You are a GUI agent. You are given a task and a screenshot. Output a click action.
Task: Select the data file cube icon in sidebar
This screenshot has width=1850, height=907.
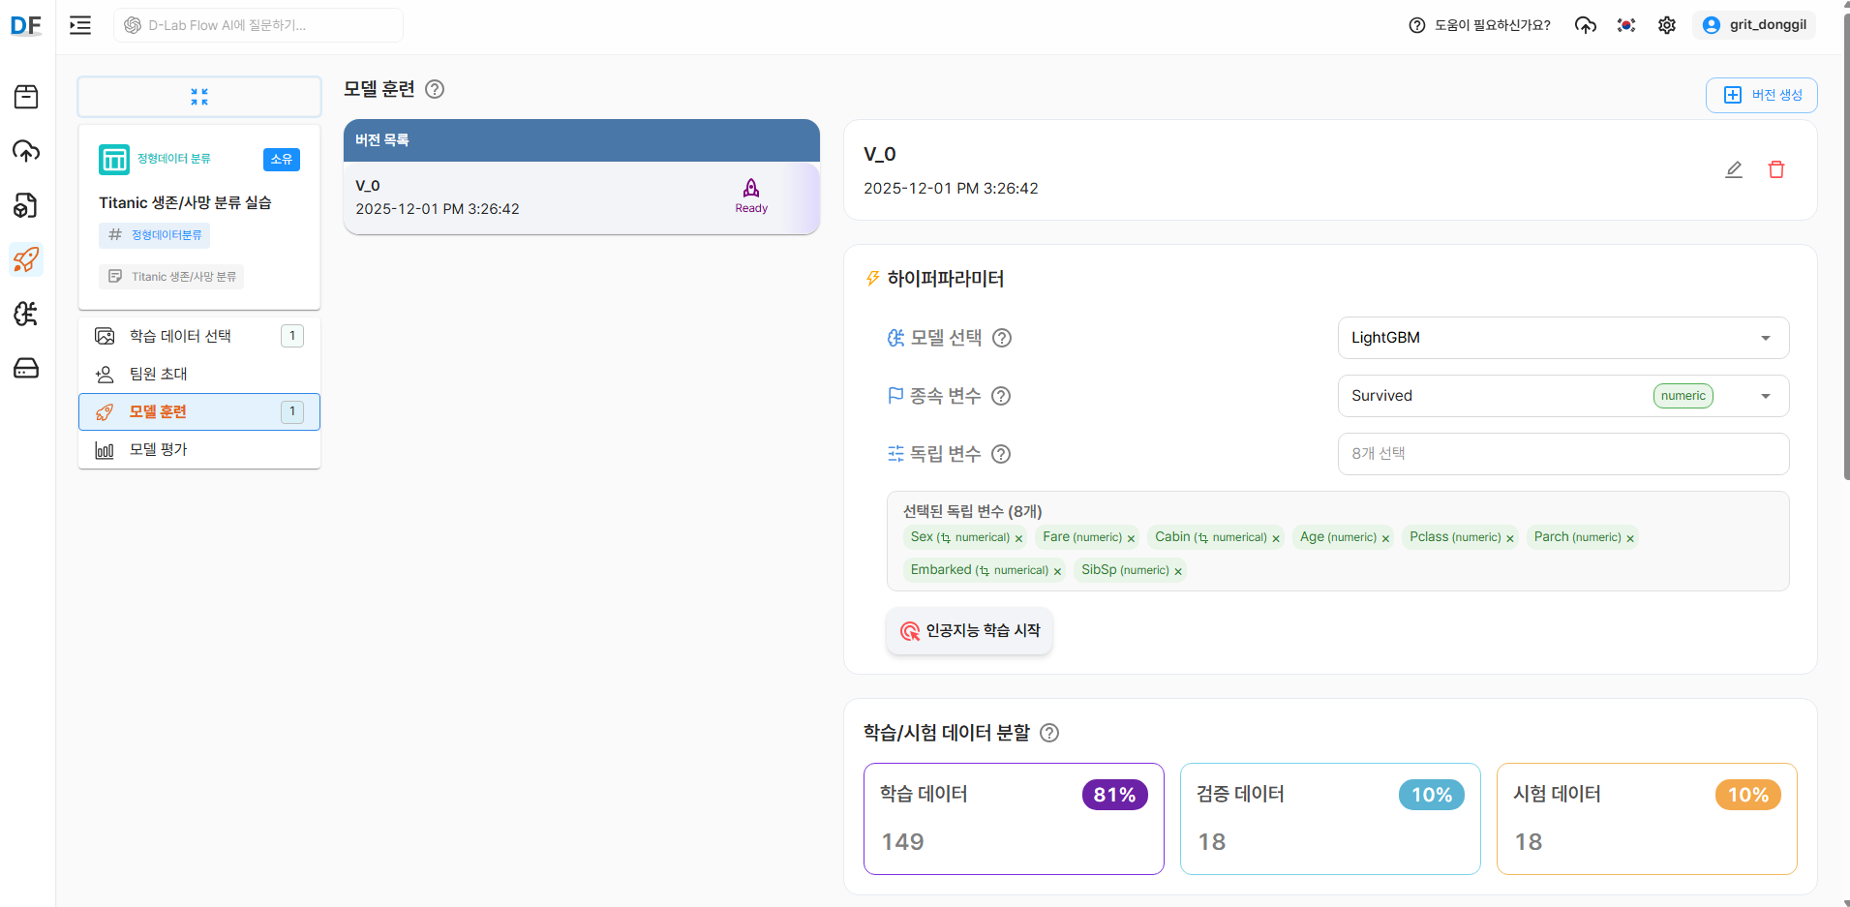[x=26, y=205]
